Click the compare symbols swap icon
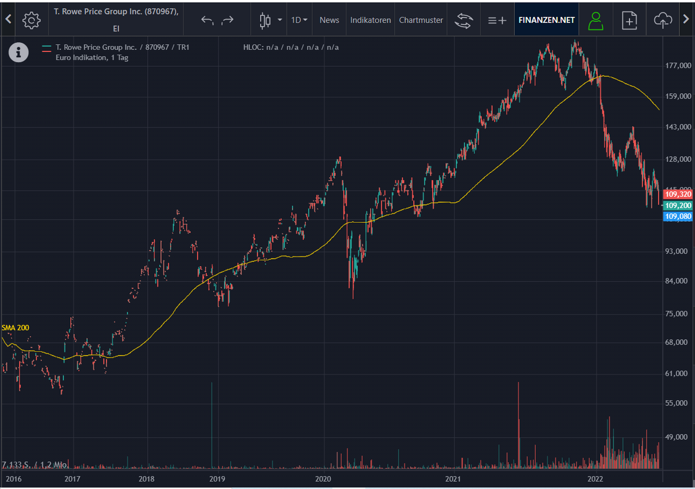The height and width of the screenshot is (489, 695). click(464, 20)
